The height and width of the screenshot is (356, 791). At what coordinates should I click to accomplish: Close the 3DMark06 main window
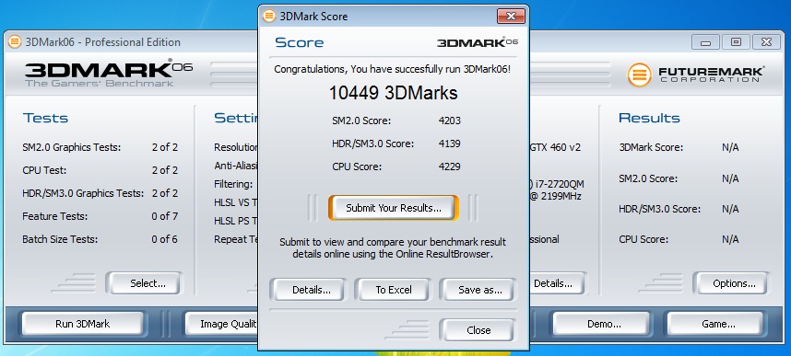(x=766, y=42)
